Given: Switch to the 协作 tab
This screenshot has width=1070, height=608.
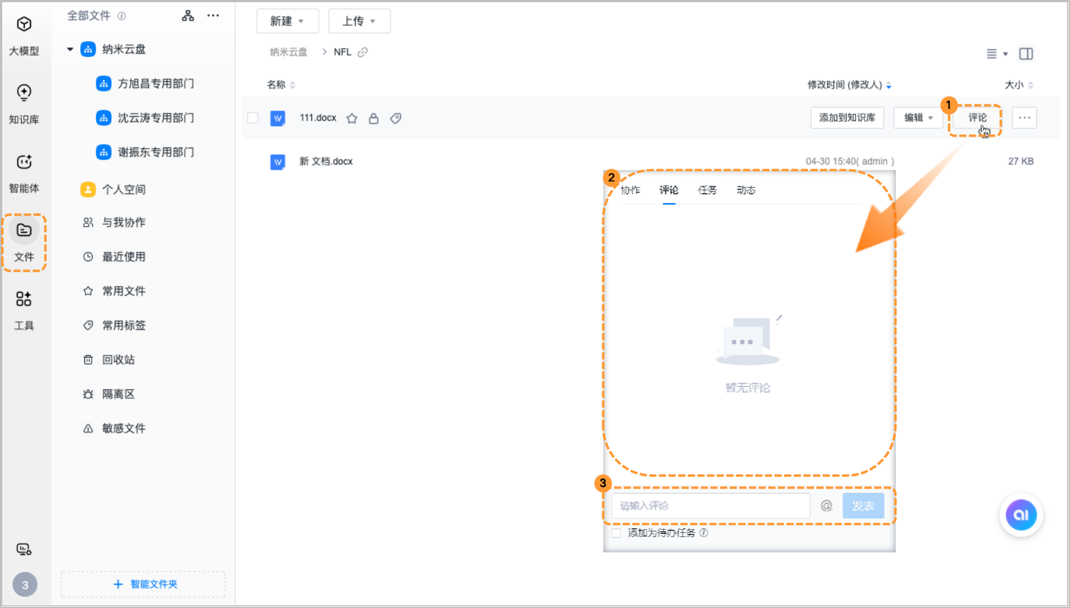Looking at the screenshot, I should [631, 190].
